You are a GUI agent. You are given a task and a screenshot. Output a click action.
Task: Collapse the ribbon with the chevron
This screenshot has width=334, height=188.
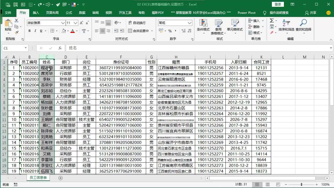[331, 39]
